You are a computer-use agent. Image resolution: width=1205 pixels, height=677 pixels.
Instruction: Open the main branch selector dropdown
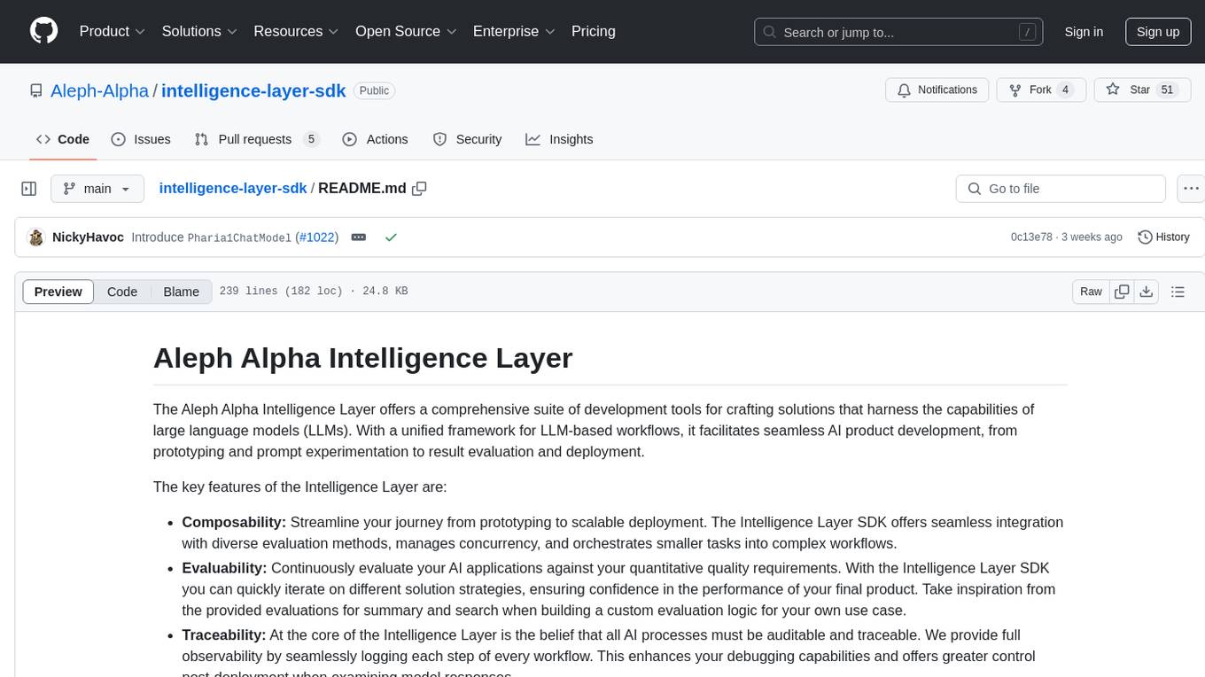click(97, 189)
